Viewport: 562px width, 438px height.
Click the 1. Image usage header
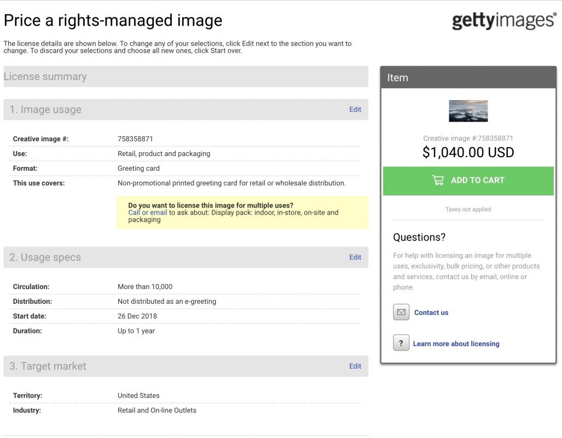tap(186, 109)
